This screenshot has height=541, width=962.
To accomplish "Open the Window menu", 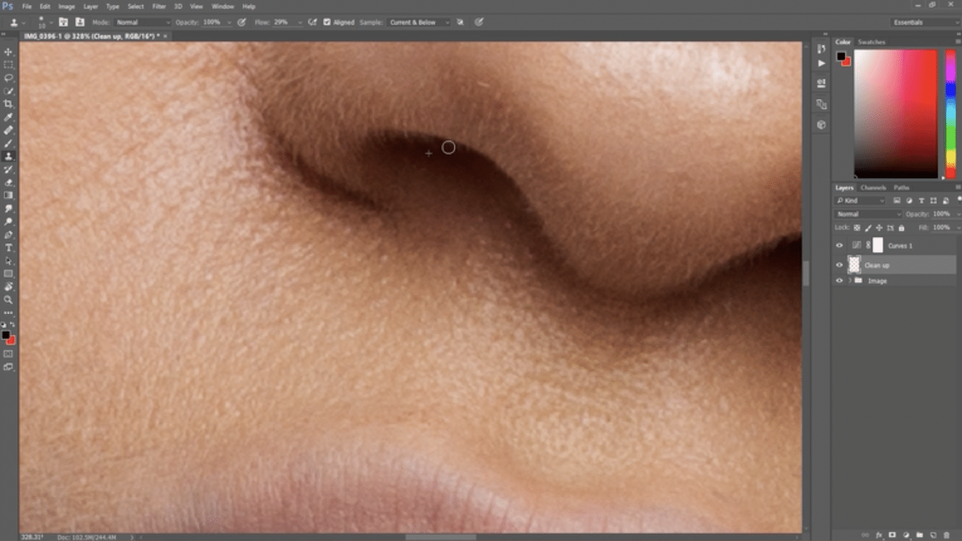I will point(222,6).
